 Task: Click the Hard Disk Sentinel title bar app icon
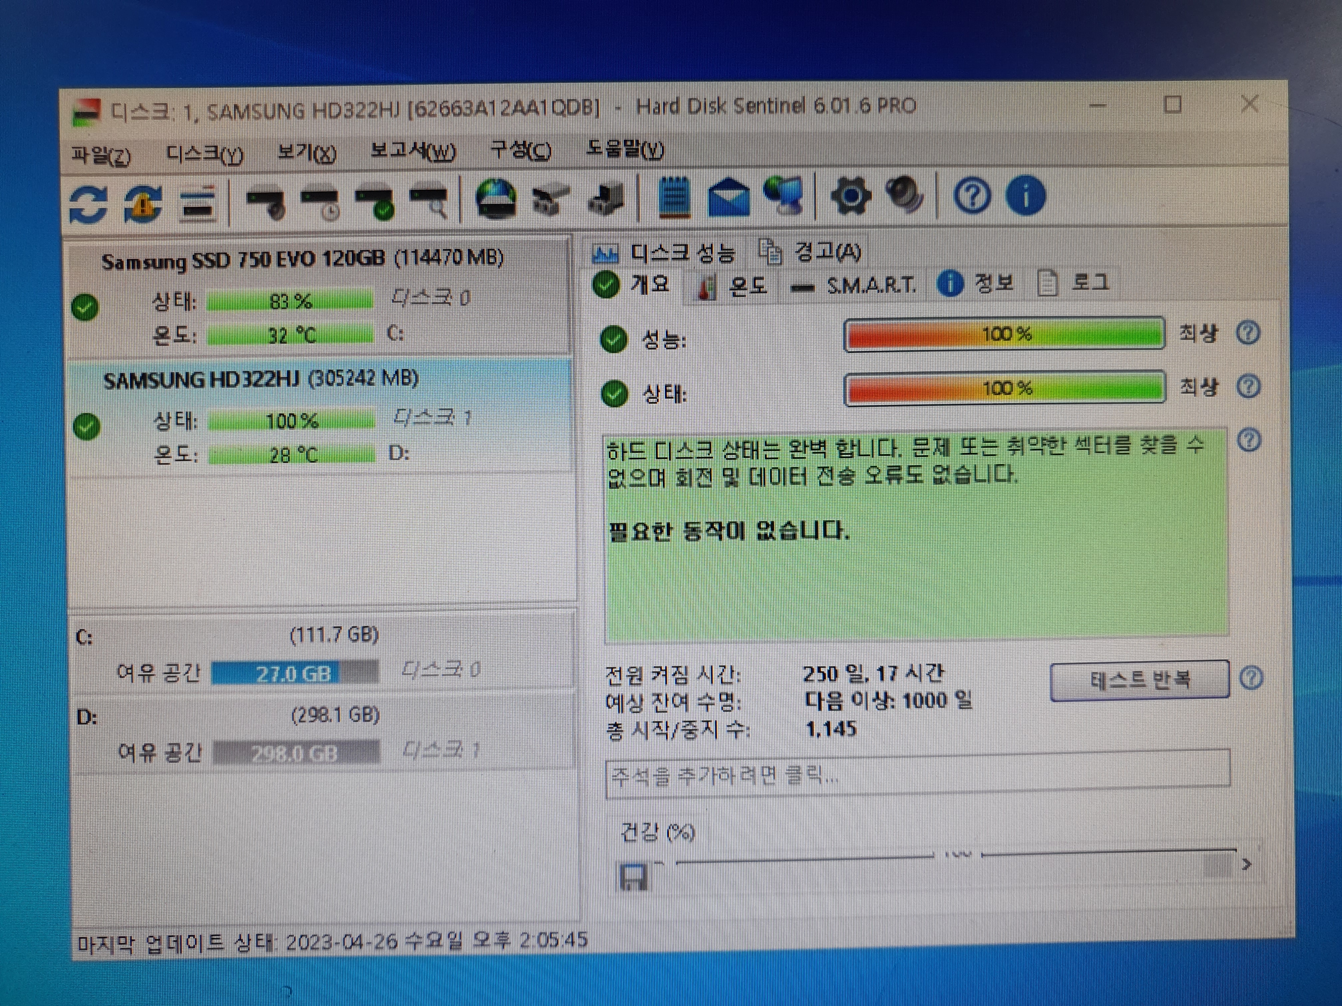86,112
